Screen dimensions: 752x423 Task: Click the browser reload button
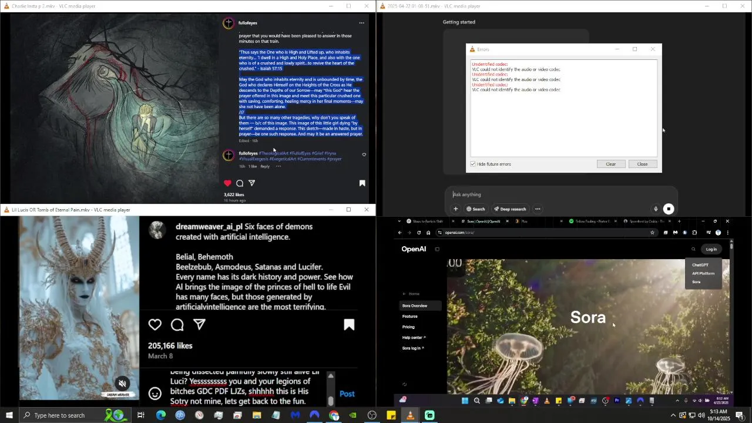coord(419,233)
